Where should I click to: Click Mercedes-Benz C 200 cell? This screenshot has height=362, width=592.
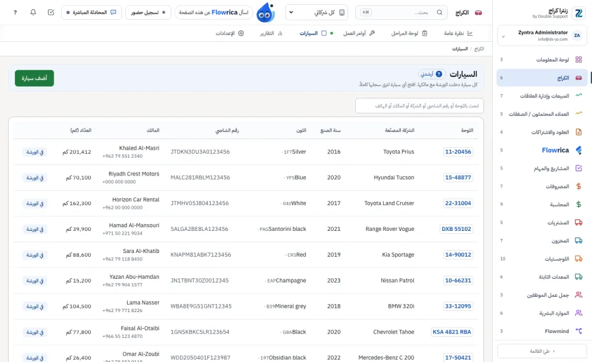click(386, 358)
